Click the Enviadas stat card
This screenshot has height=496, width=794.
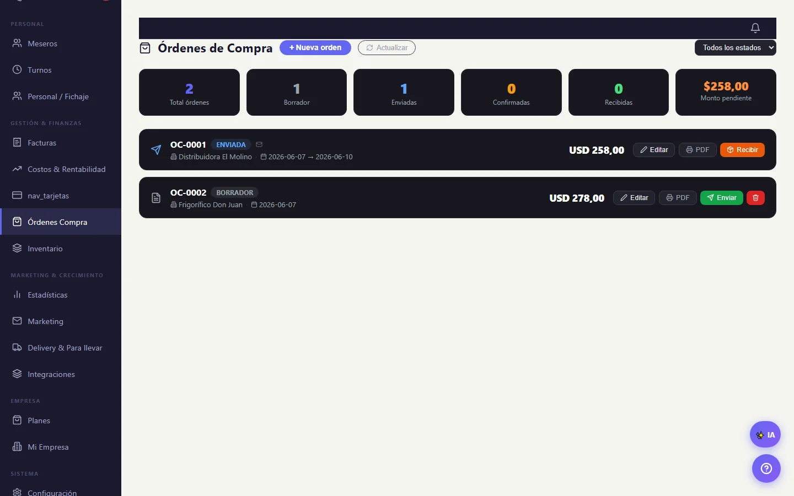point(404,92)
